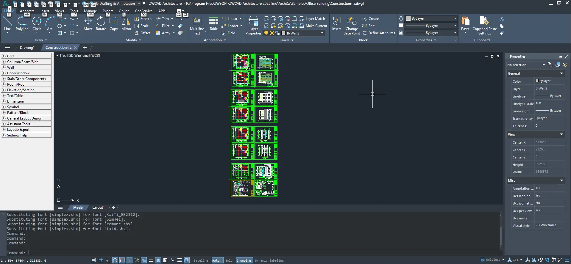Collapse the View properties section
571x264 pixels.
point(562,134)
